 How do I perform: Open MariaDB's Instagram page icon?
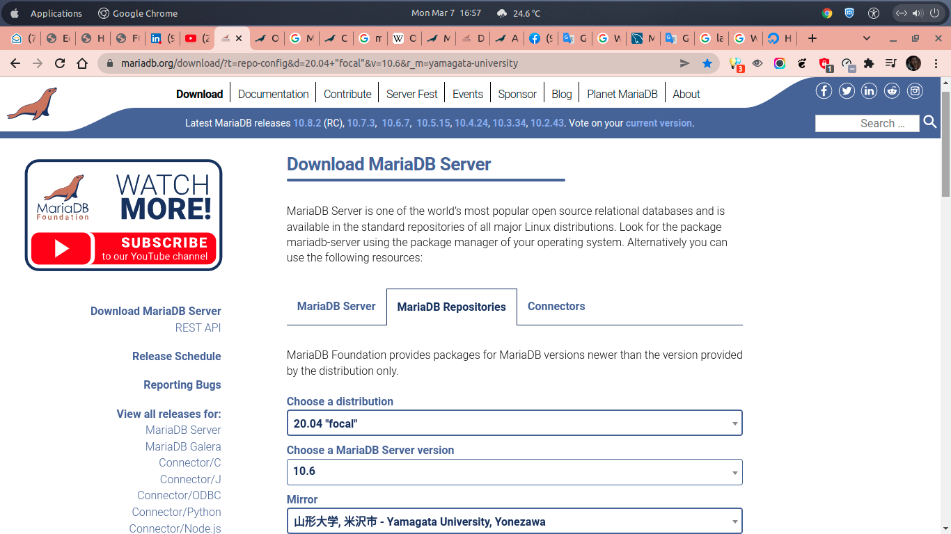point(915,90)
